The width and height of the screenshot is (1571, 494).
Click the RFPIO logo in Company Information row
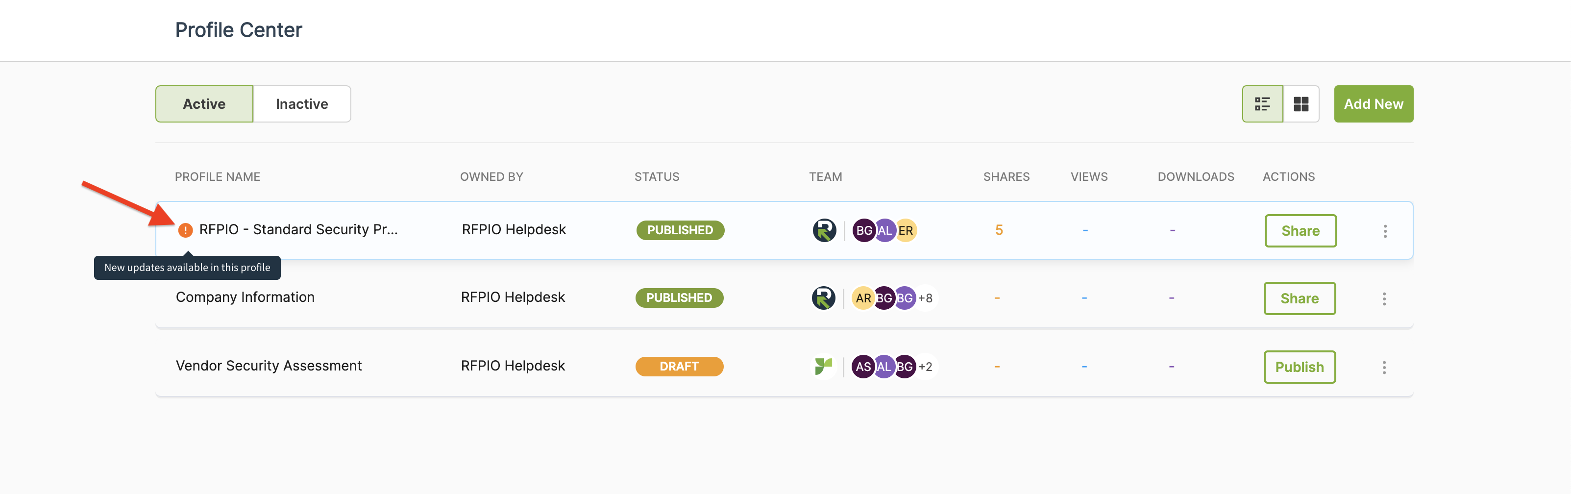(x=823, y=298)
